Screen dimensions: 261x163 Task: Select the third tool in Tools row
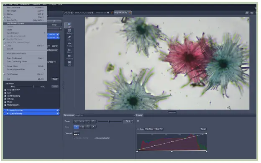coord(88,127)
